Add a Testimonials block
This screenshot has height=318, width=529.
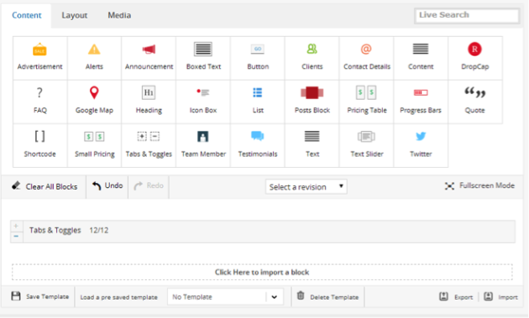point(258,145)
